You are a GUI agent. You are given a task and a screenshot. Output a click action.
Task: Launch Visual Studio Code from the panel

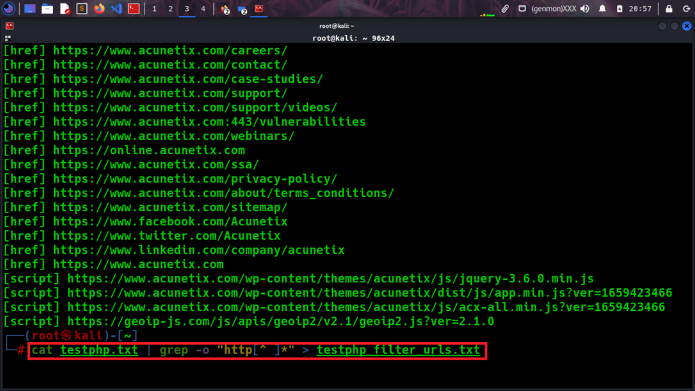click(116, 9)
